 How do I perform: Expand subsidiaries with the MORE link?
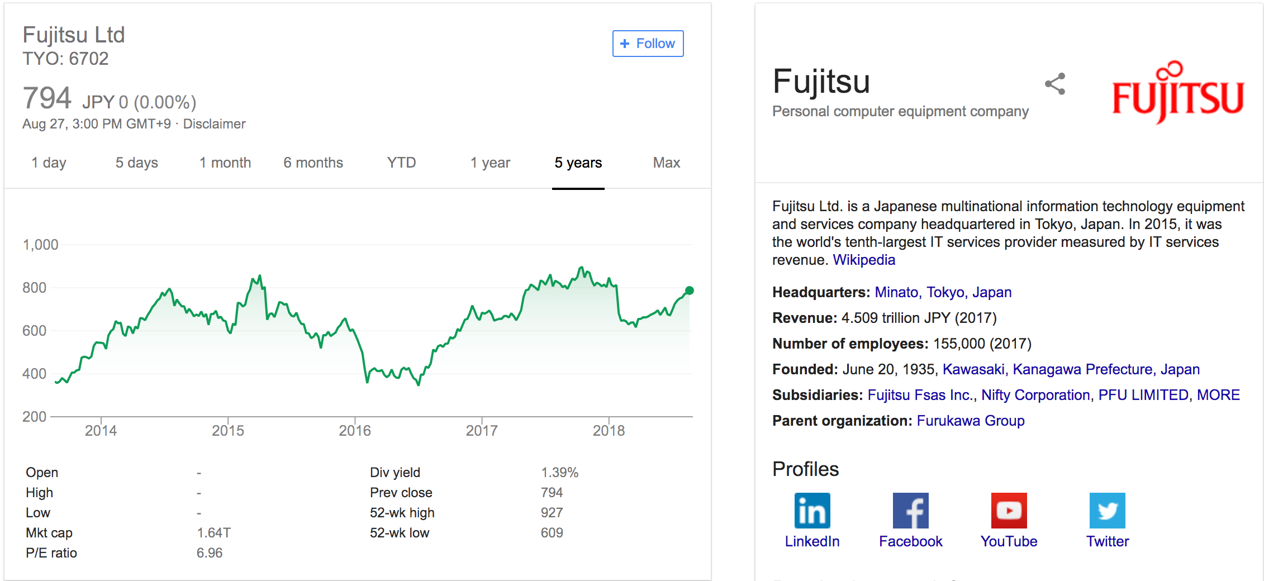1218,395
